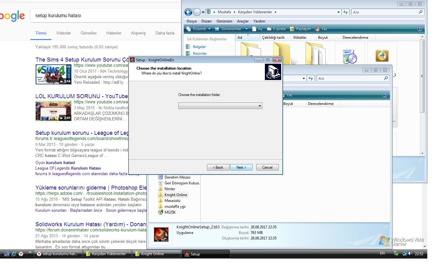Sort by Çekildiği tarih column
This screenshot has width=443, height=277.
tap(276, 38)
